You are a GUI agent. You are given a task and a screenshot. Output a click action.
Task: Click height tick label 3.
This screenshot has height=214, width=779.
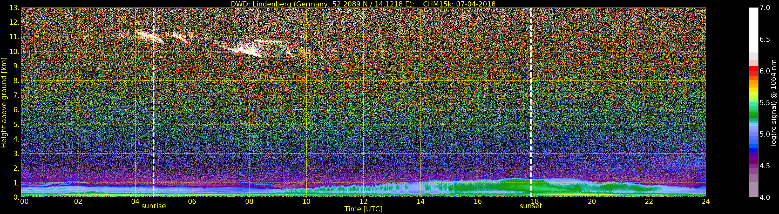point(16,153)
